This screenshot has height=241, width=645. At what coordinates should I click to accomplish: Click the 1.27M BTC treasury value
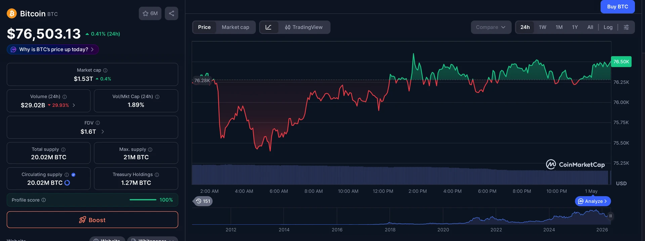point(136,183)
